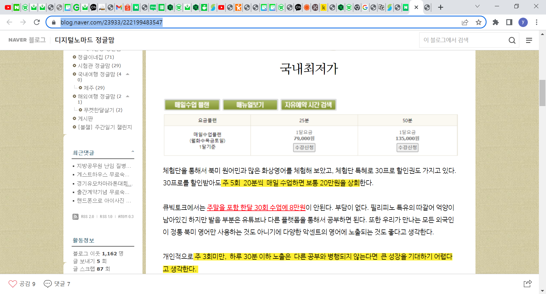This screenshot has height=294, width=546.
Task: Open the 매일수업 플랜 tab
Action: click(x=192, y=105)
